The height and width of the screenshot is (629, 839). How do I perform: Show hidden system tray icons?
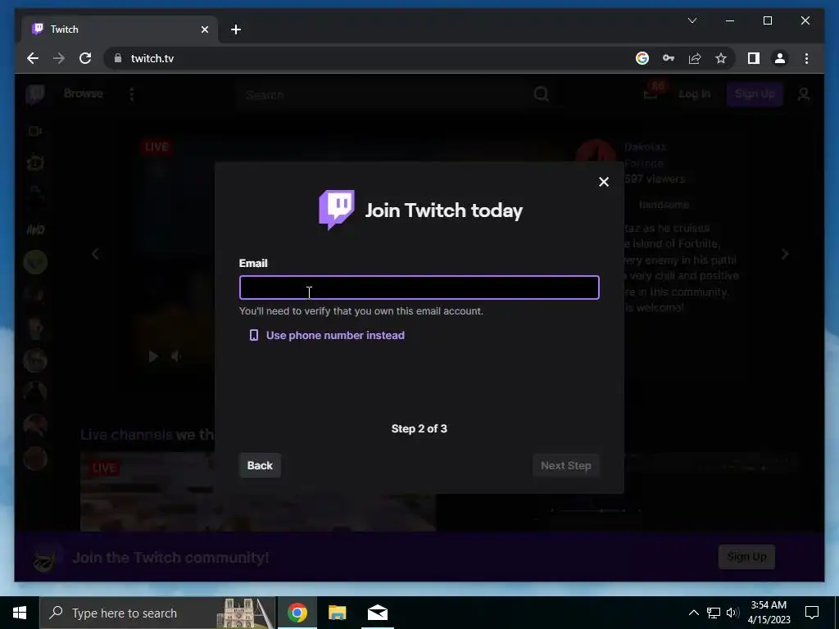(693, 613)
